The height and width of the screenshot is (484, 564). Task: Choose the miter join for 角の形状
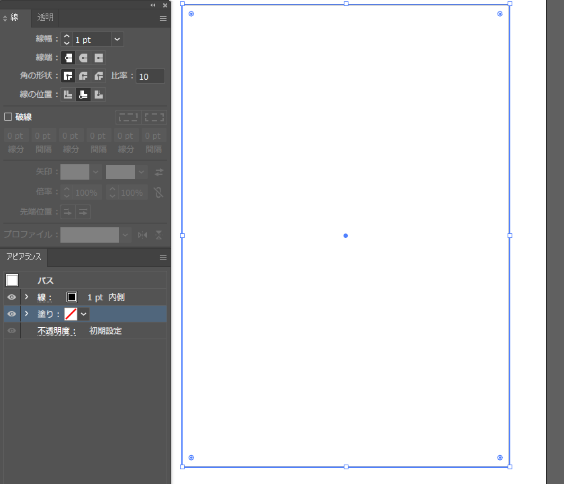coord(68,76)
